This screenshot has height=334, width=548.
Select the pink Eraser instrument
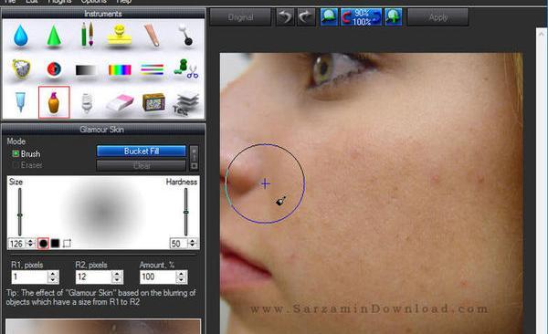[120, 102]
